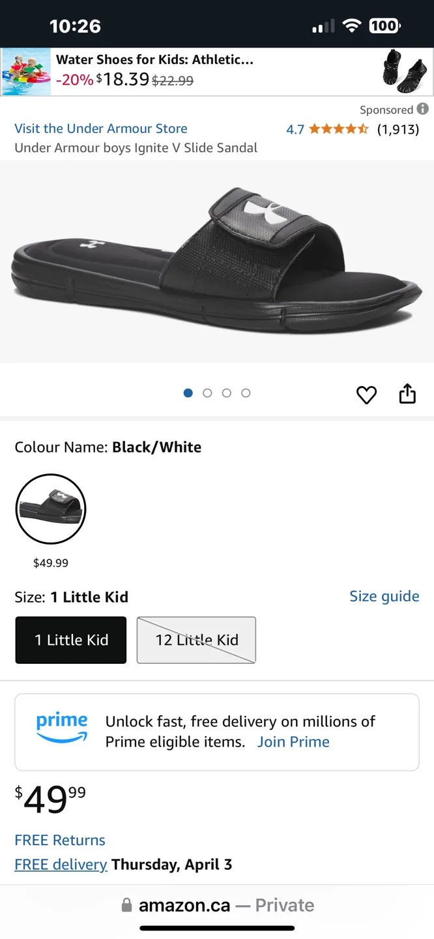
Task: Tap the sponsored info icon next to Sponsored
Action: point(423,110)
